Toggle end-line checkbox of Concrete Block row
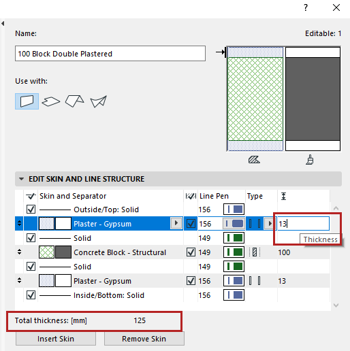The width and height of the screenshot is (350, 351). tap(191, 252)
